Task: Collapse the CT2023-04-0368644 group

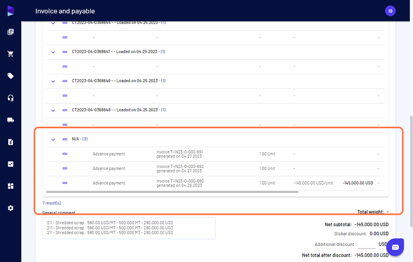Action: pyautogui.click(x=53, y=23)
